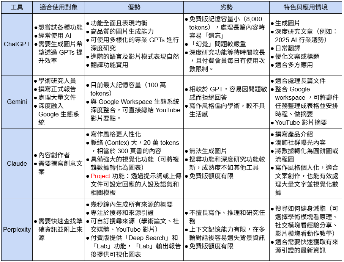Click the text '翻譯功能實用'

pos(109,64)
